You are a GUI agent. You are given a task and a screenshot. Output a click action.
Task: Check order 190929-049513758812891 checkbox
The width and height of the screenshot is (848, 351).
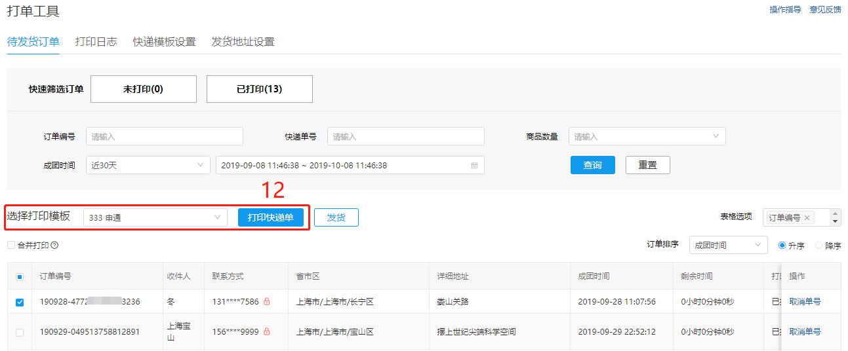[20, 332]
